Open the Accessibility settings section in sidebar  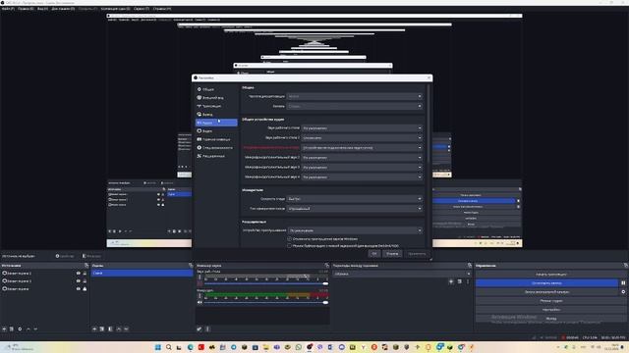pos(216,148)
